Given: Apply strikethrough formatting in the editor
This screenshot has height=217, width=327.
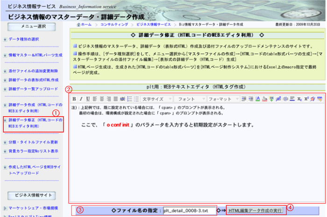Looking at the screenshot, I should [x=122, y=99].
